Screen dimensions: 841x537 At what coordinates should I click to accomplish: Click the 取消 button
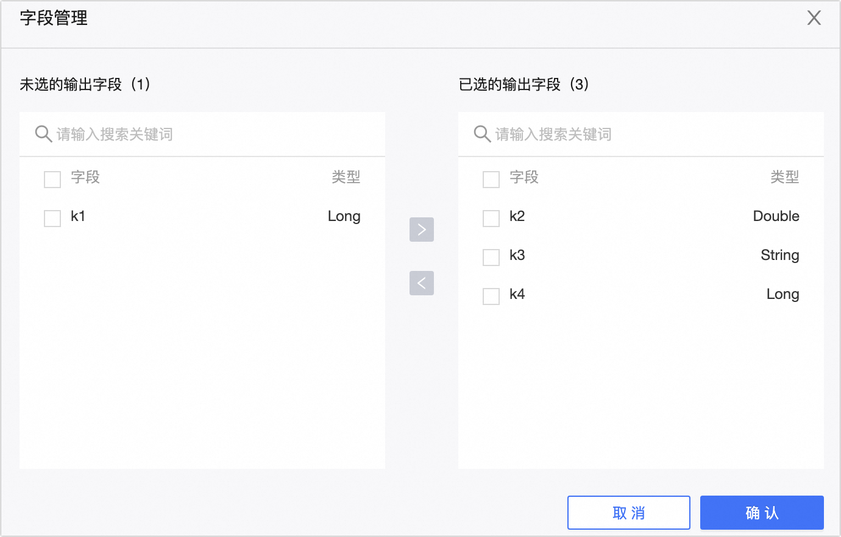pyautogui.click(x=629, y=513)
